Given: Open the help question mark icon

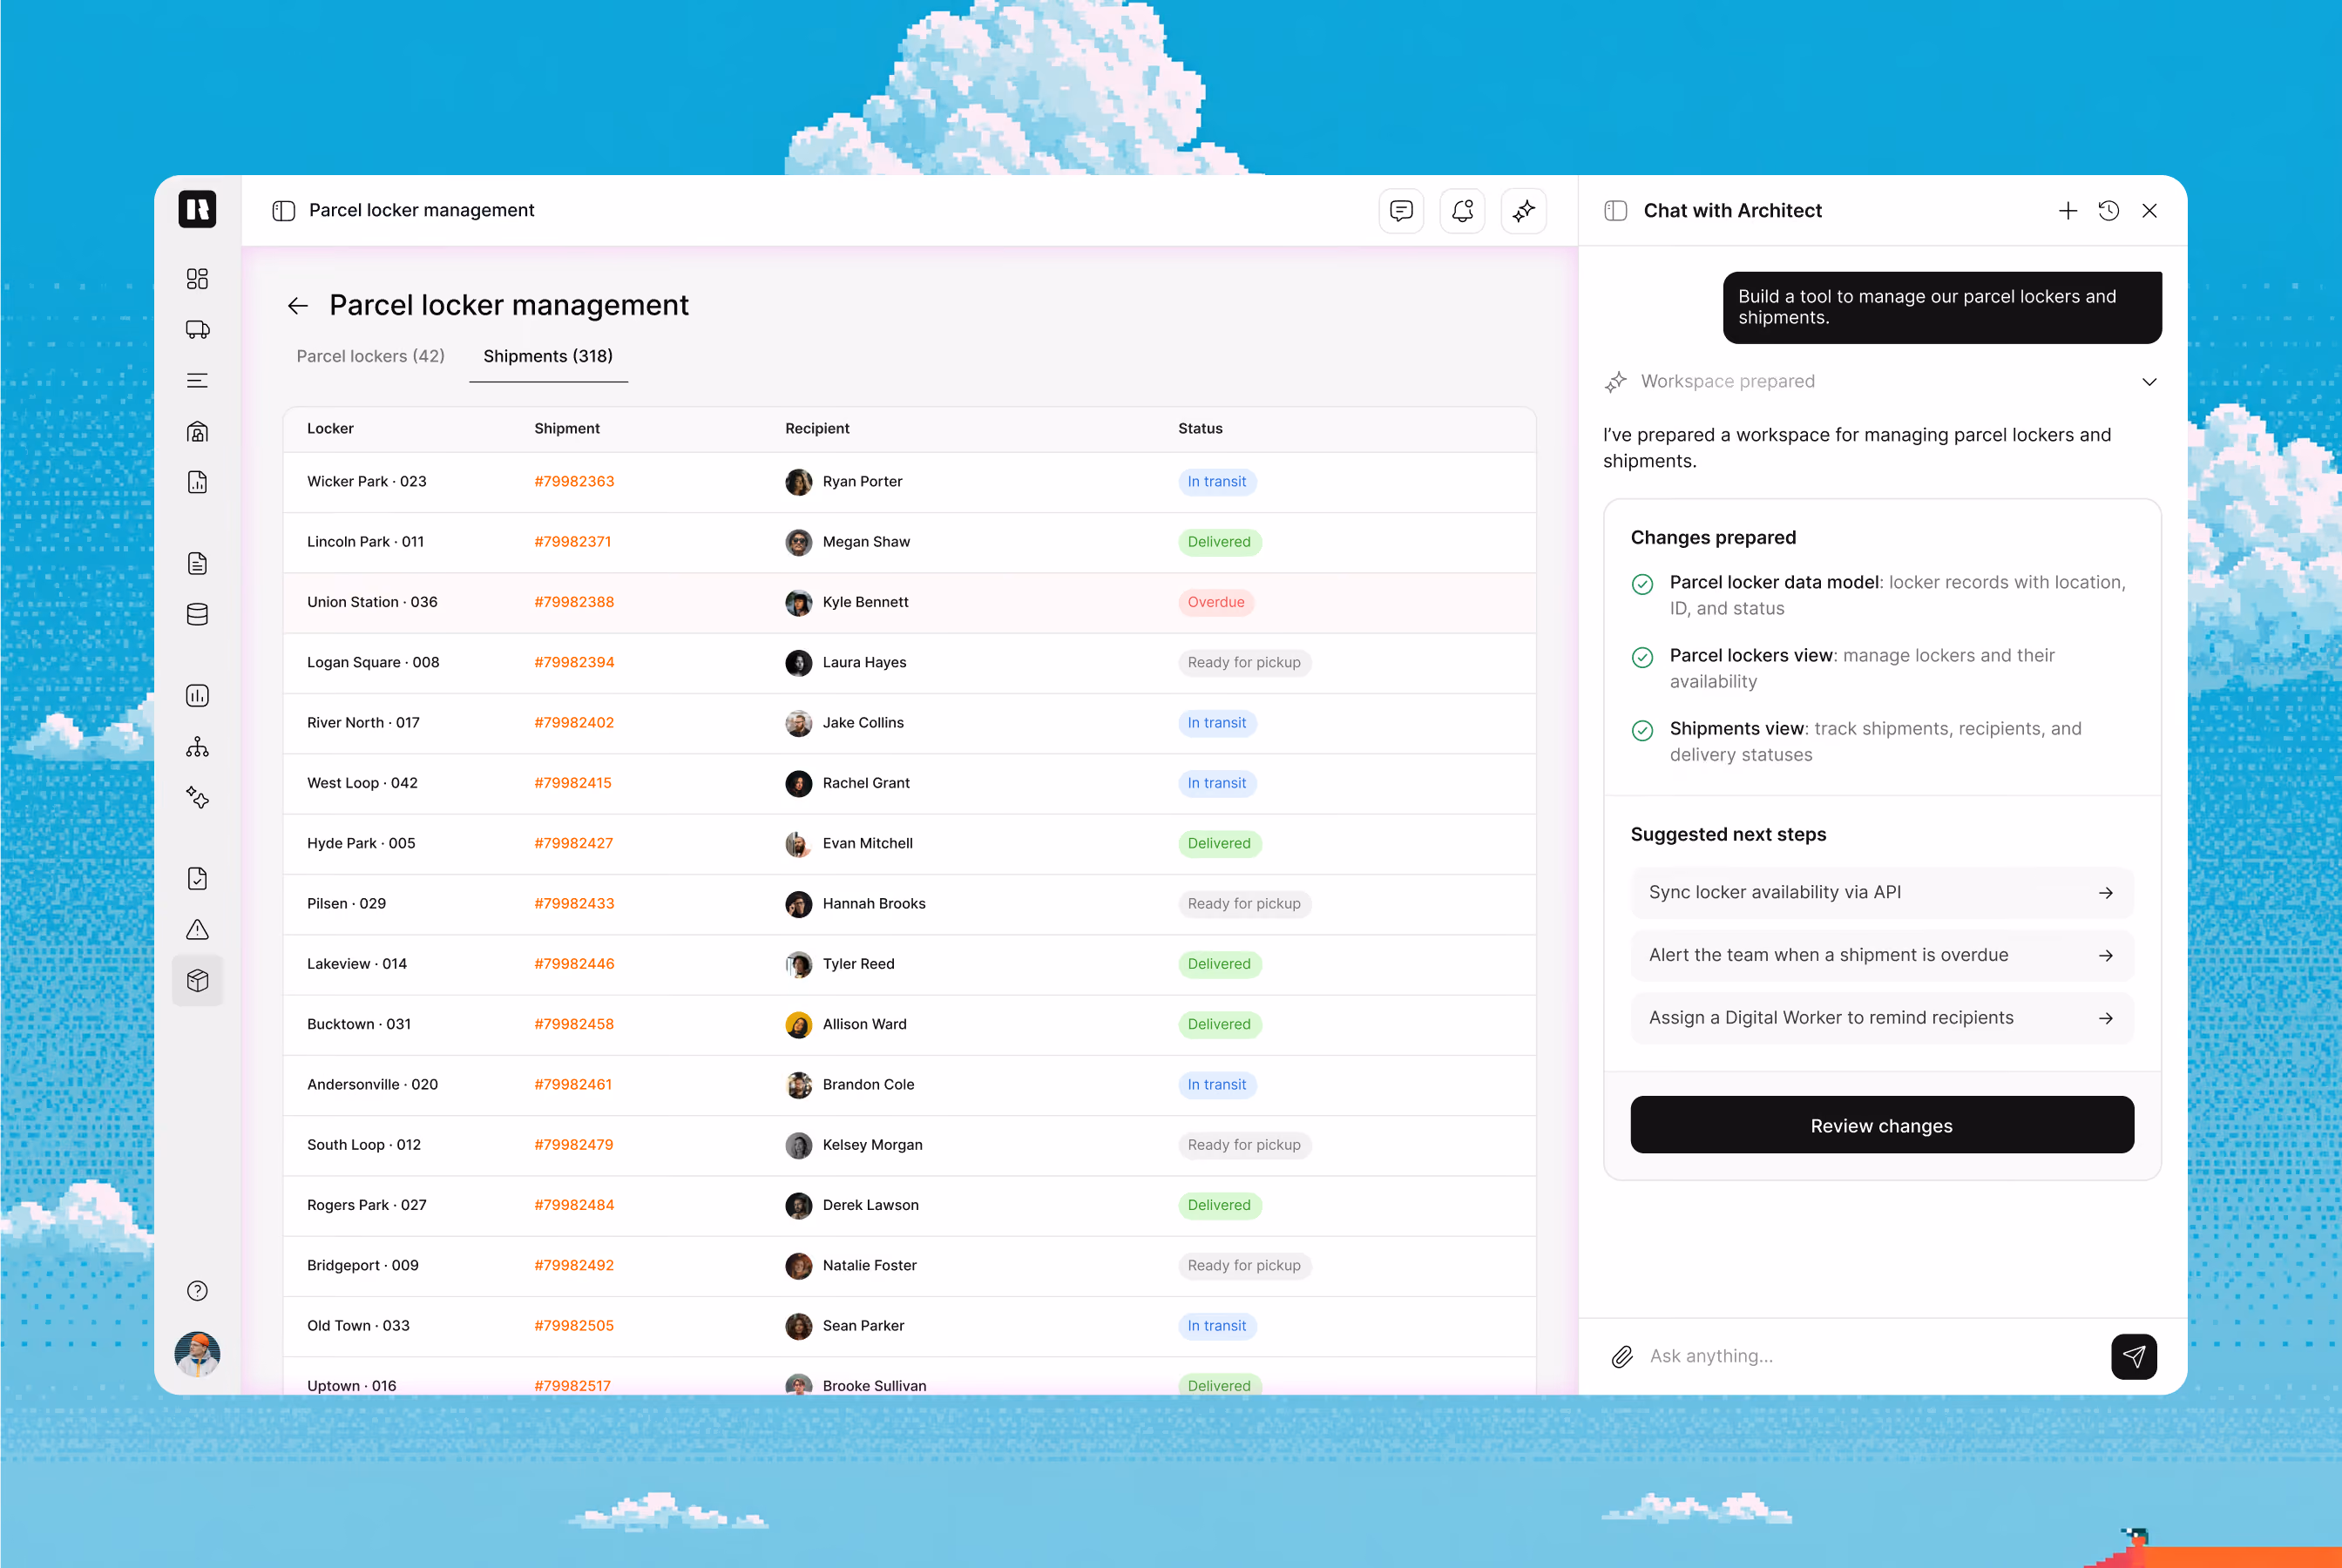Looking at the screenshot, I should click(197, 1291).
